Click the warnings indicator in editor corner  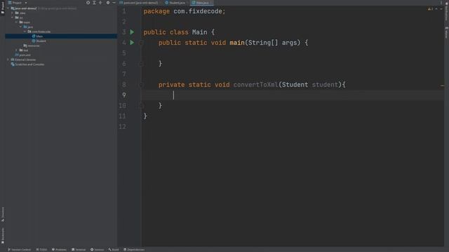click(x=430, y=9)
